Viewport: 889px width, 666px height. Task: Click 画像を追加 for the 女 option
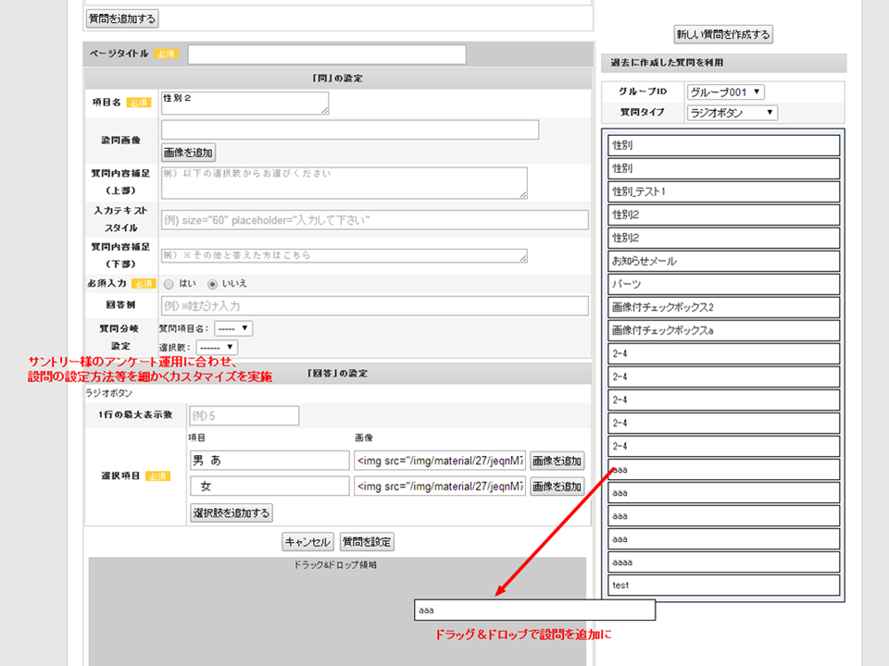(557, 487)
